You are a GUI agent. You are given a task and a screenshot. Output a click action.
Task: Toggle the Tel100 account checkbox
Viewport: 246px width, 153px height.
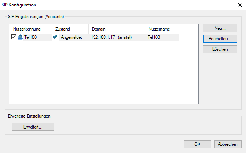(14, 37)
